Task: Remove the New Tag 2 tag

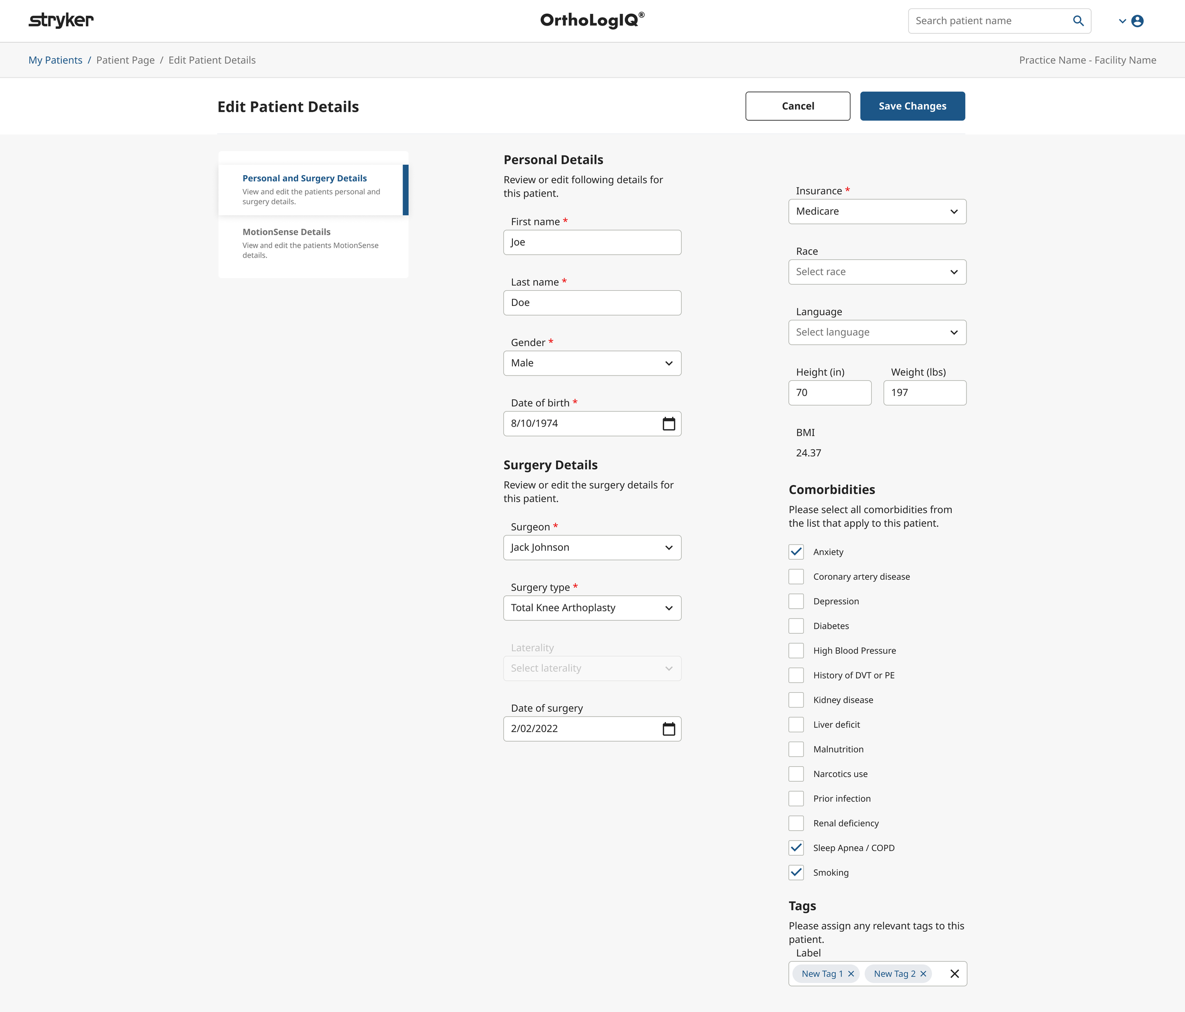Action: tap(923, 974)
